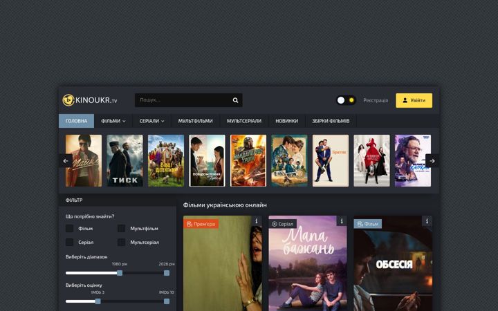Click the ФІЛЬТР panel header
498x311 pixels.
pyautogui.click(x=118, y=200)
